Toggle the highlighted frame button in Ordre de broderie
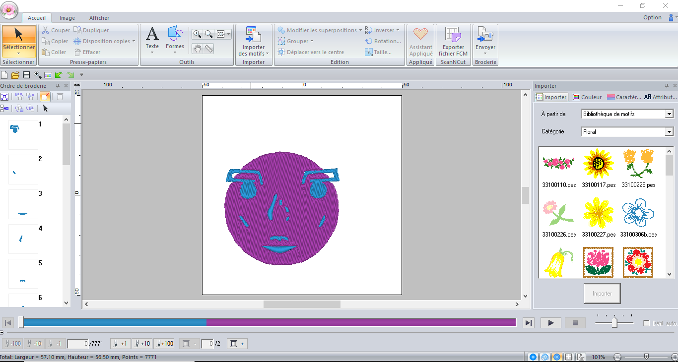678x362 pixels. pyautogui.click(x=45, y=97)
